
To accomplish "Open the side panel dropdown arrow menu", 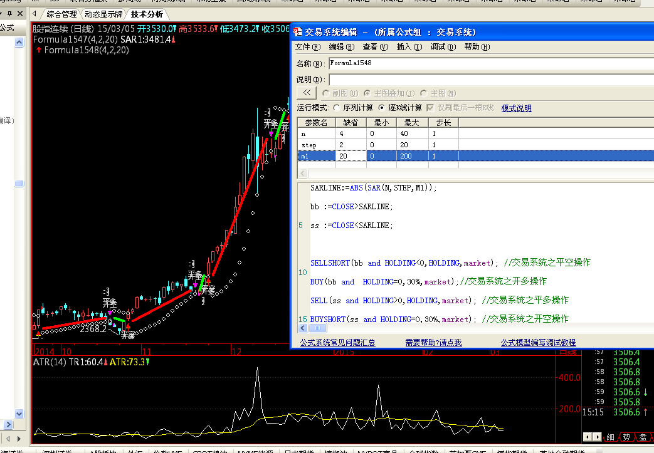I will (1, 14).
